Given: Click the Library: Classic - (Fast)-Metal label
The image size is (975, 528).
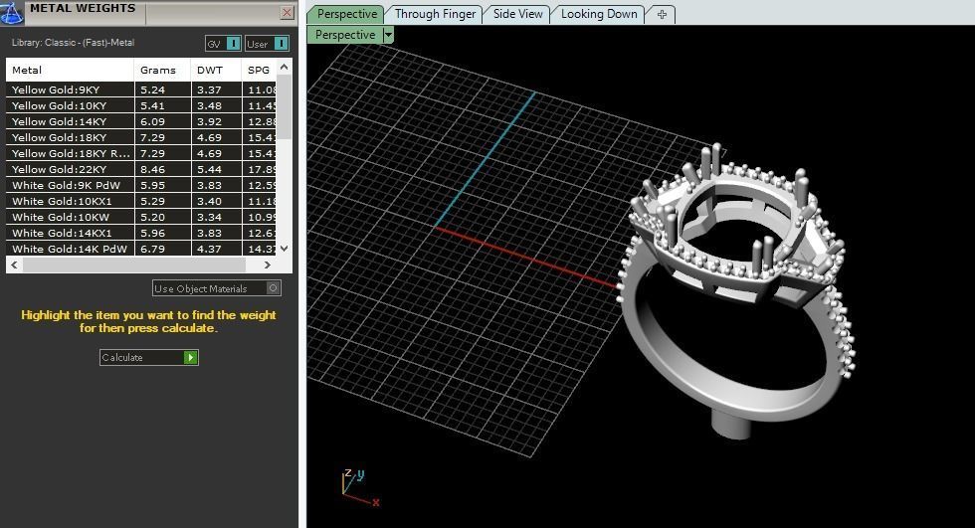Looking at the screenshot, I should (x=73, y=42).
